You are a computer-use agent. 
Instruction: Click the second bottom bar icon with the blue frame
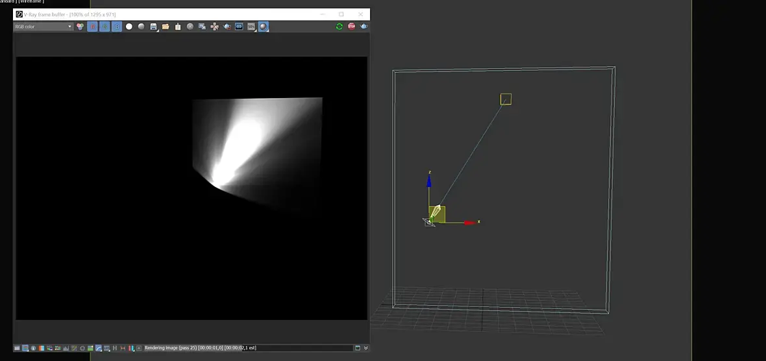click(25, 348)
